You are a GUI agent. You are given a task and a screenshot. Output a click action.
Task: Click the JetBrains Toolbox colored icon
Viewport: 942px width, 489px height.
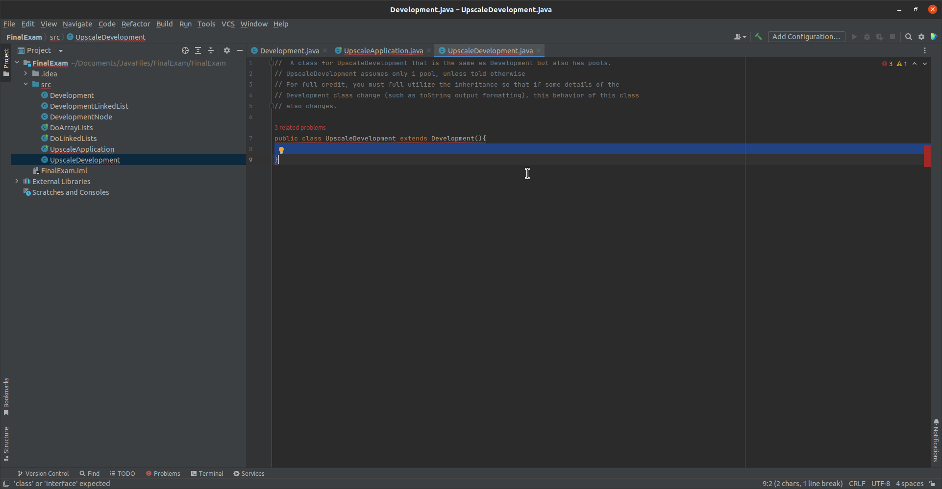pyautogui.click(x=934, y=37)
